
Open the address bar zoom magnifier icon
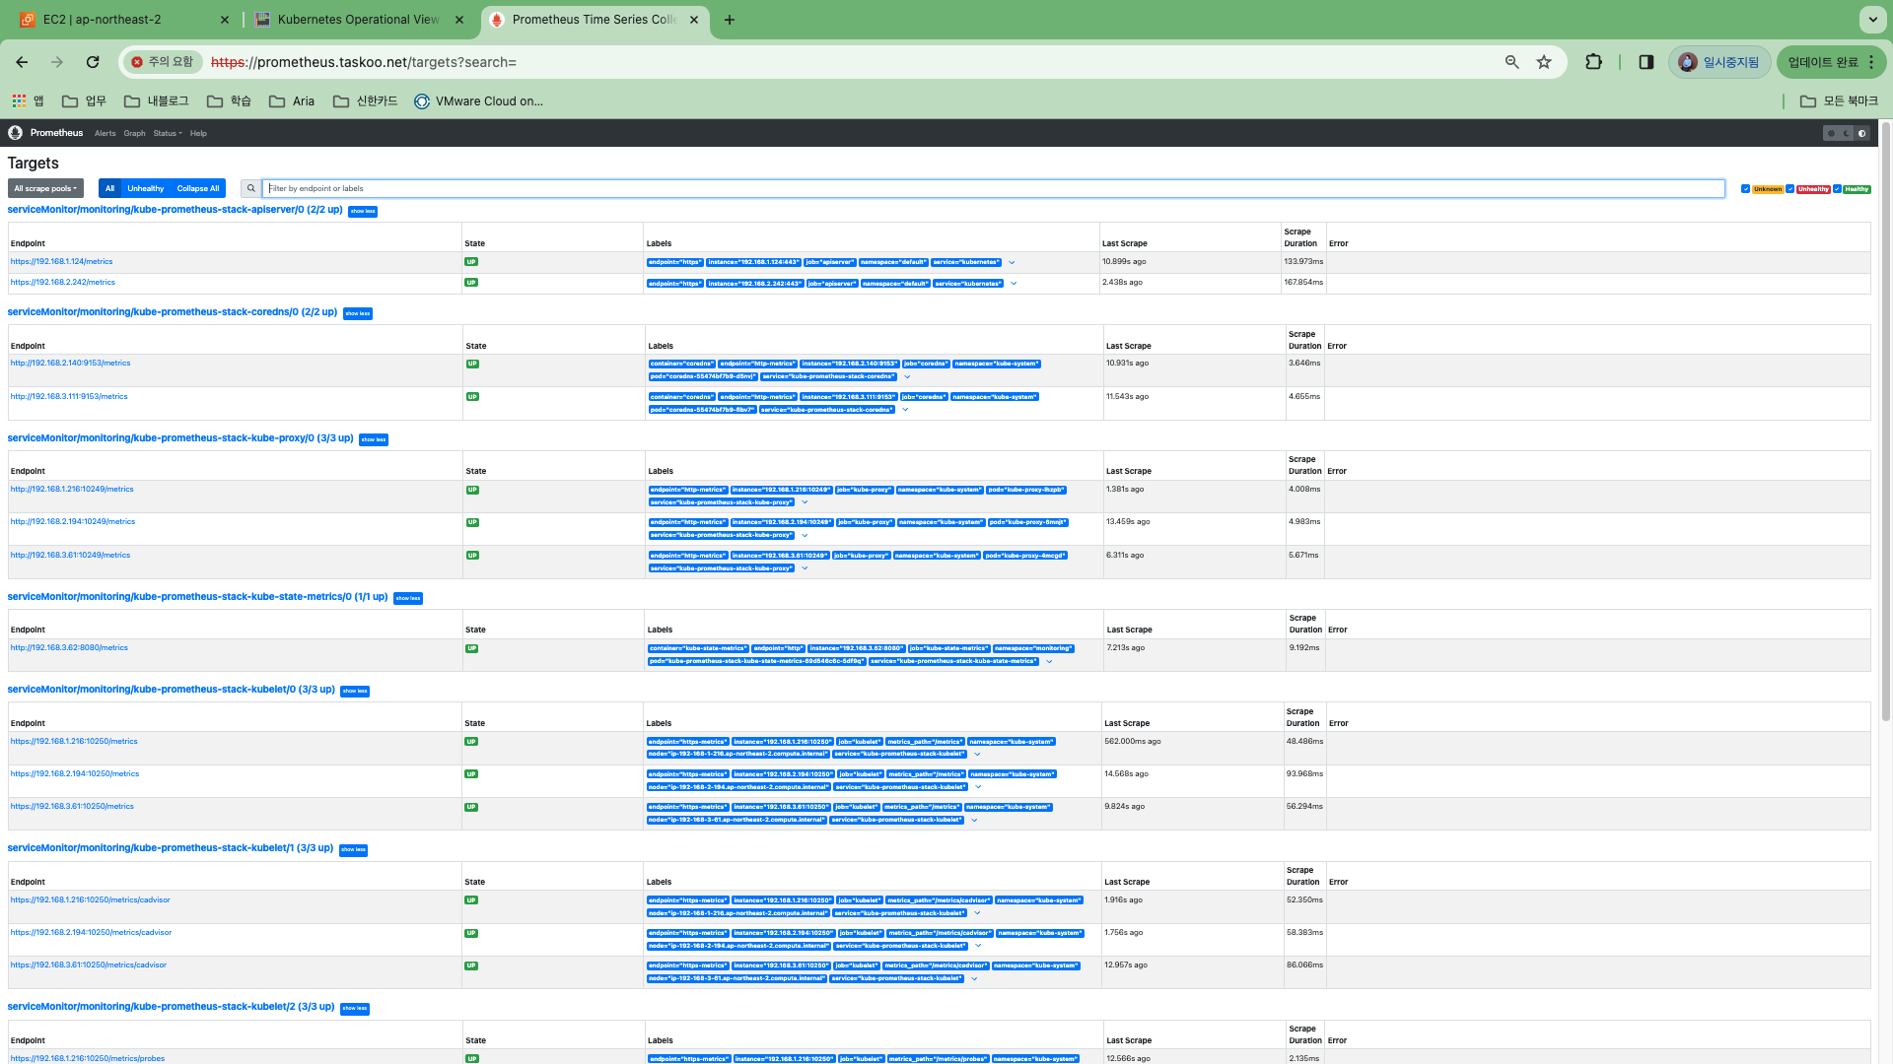click(x=1511, y=62)
